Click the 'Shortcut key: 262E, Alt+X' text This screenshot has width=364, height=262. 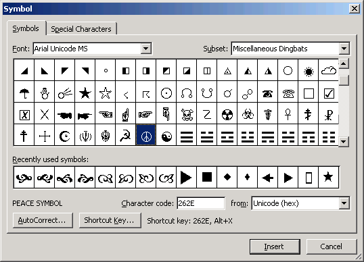189,221
